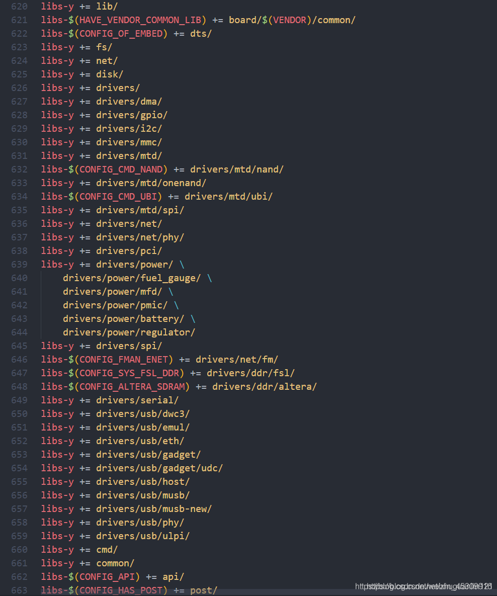The image size is (497, 596).
Task: Click 'drivers/usb/emul/' path
Action: point(143,428)
